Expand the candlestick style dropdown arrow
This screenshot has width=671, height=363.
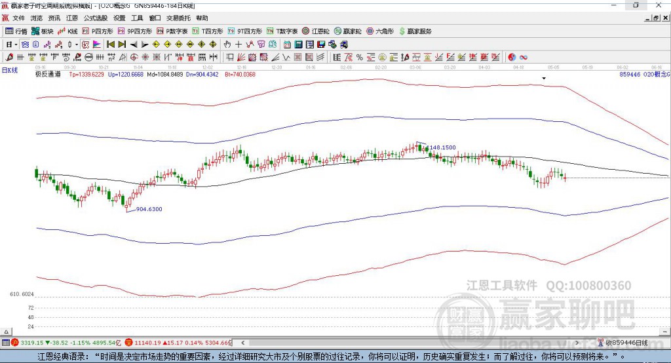(77, 45)
